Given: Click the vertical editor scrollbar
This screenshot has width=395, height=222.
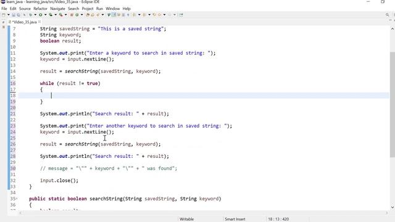Looking at the screenshot, I should click(x=393, y=104).
